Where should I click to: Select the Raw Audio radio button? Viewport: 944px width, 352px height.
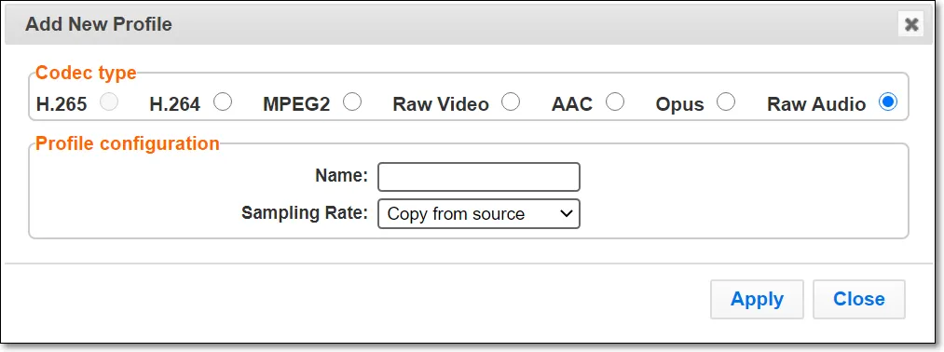tap(888, 102)
